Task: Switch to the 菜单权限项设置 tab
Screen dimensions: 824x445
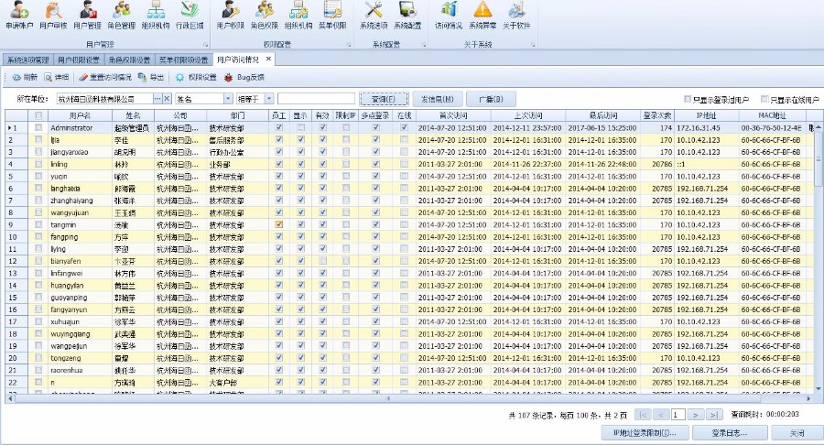Action: [x=184, y=60]
